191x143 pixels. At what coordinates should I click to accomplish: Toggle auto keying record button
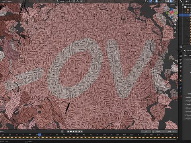click(x=62, y=131)
